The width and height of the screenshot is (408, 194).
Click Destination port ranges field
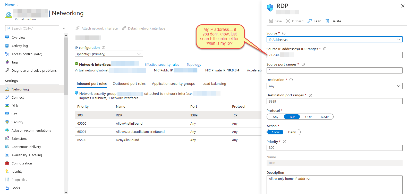(x=334, y=101)
